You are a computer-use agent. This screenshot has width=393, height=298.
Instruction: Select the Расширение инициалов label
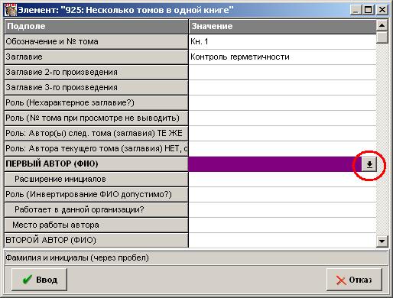[x=96, y=179]
